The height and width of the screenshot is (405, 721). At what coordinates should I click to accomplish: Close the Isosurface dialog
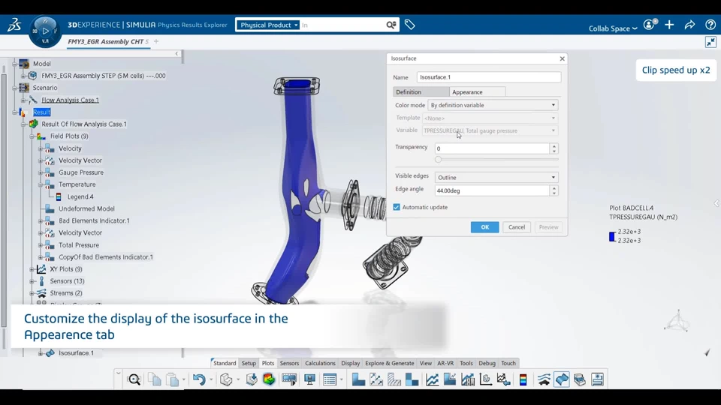pyautogui.click(x=562, y=58)
